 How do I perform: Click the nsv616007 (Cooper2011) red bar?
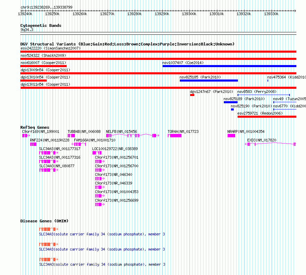coord(44,66)
